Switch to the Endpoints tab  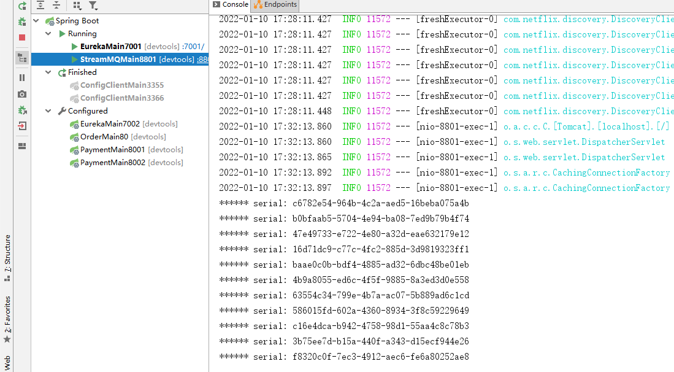pos(275,5)
